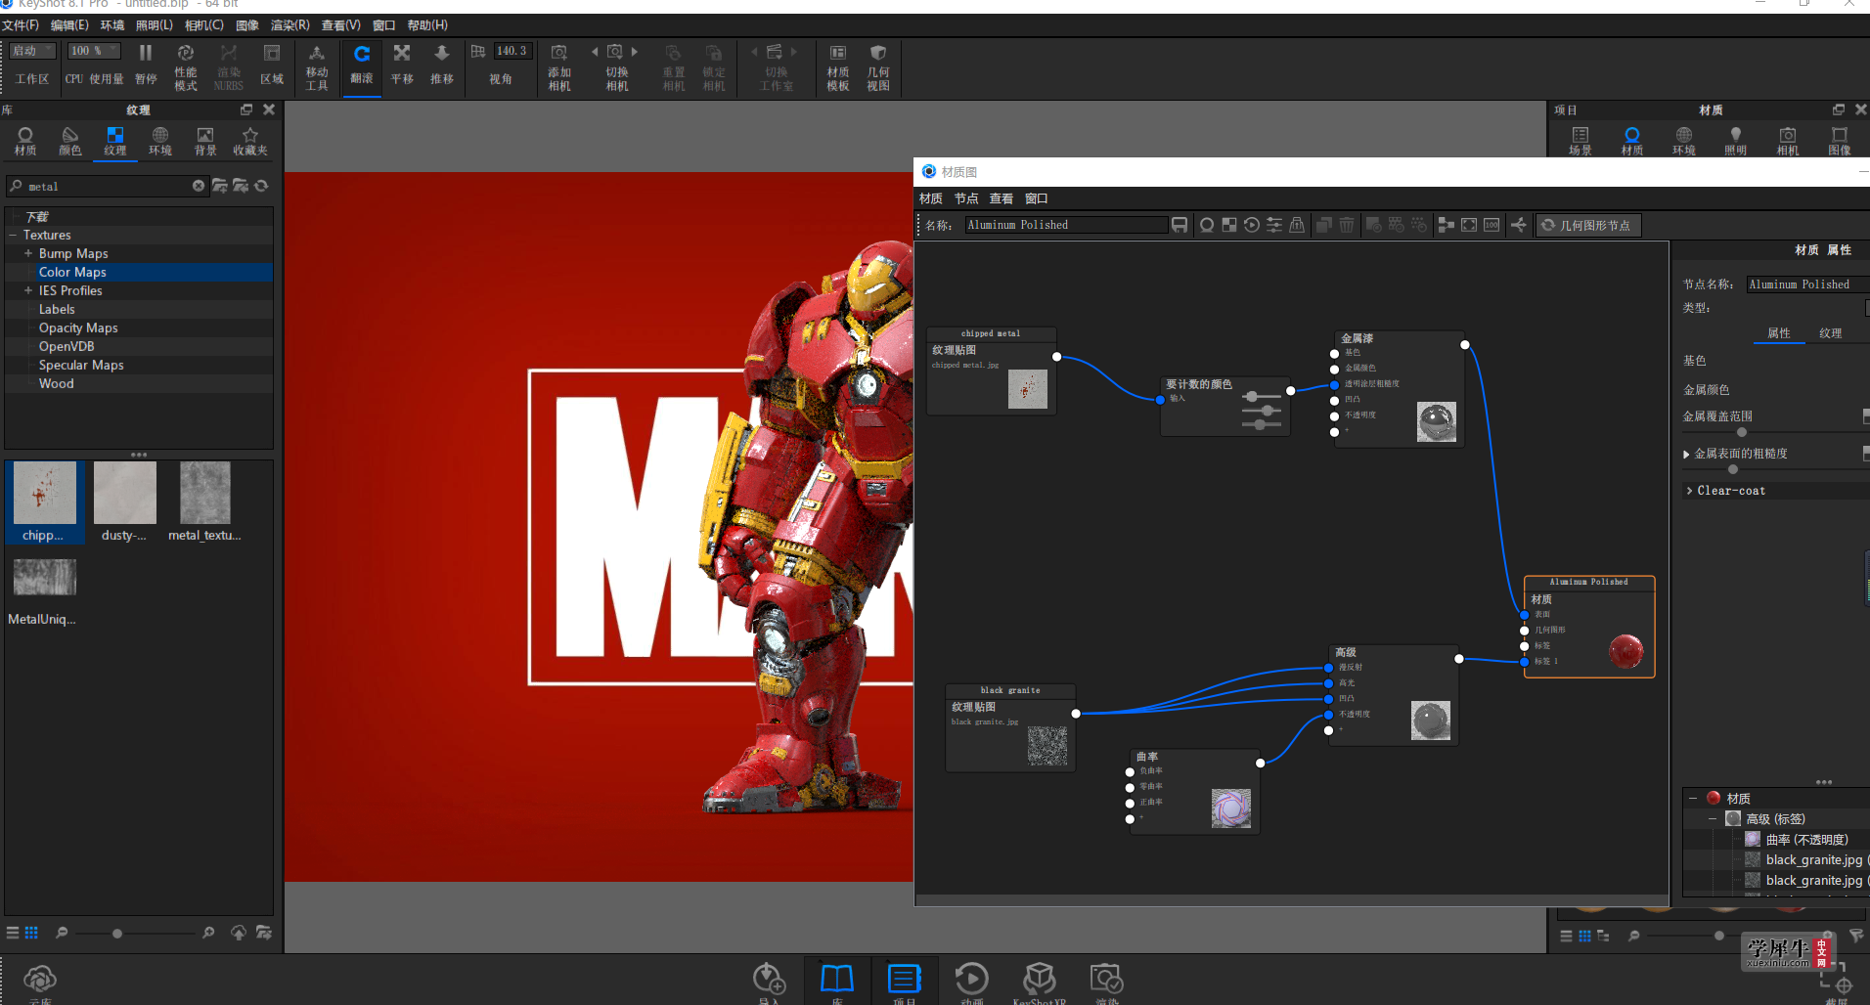The width and height of the screenshot is (1870, 1005).
Task: Adjust the library thumbnail size slider
Action: [117, 934]
